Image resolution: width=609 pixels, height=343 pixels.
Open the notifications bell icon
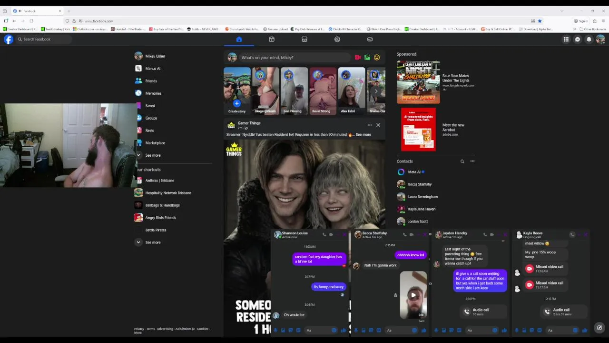[589, 40]
